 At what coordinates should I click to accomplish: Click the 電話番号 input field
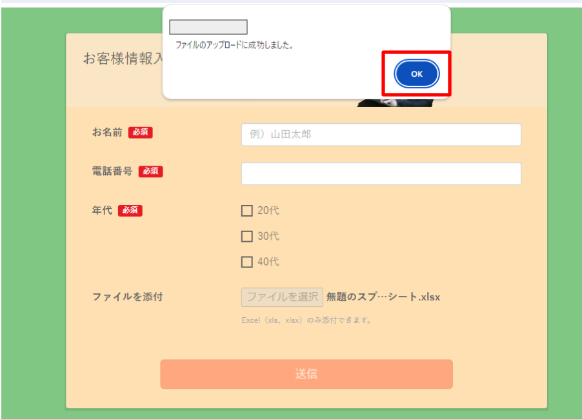click(x=381, y=173)
